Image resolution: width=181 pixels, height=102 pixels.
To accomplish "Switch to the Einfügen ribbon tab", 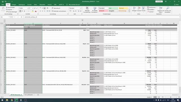I will point(14,5).
